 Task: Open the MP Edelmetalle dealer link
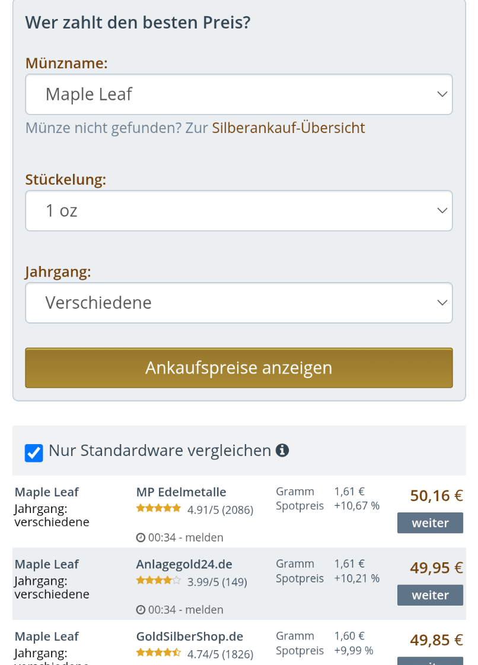(x=181, y=492)
